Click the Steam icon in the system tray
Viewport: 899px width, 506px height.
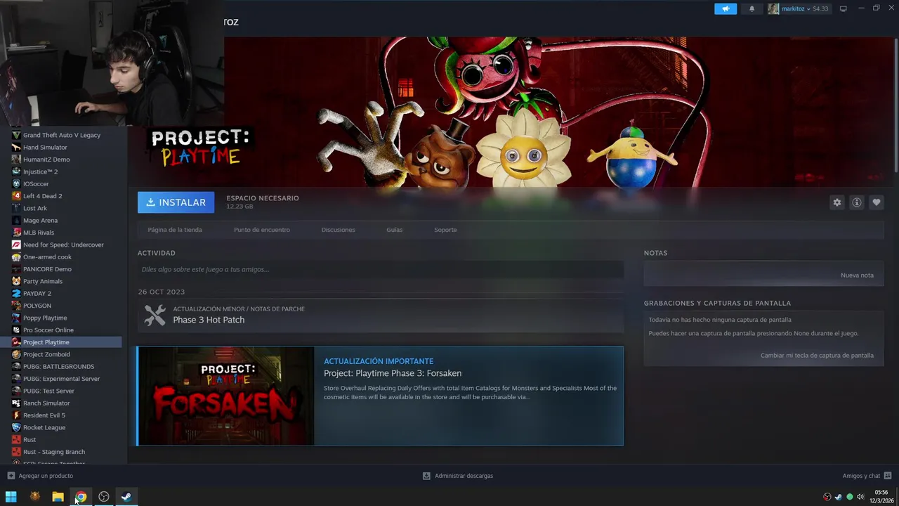coord(838,497)
